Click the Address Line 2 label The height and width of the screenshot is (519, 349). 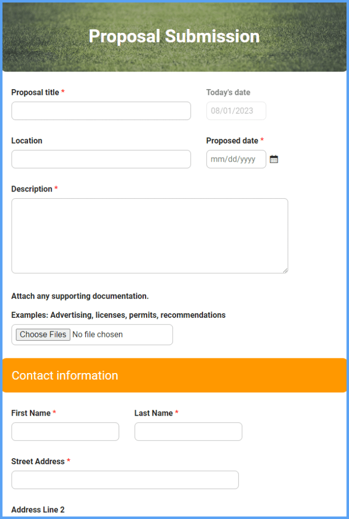click(x=38, y=510)
